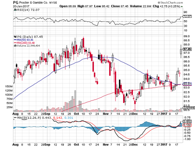
Task: Click the boxed red 0.142 MACD axis tag
Action: click(x=187, y=125)
